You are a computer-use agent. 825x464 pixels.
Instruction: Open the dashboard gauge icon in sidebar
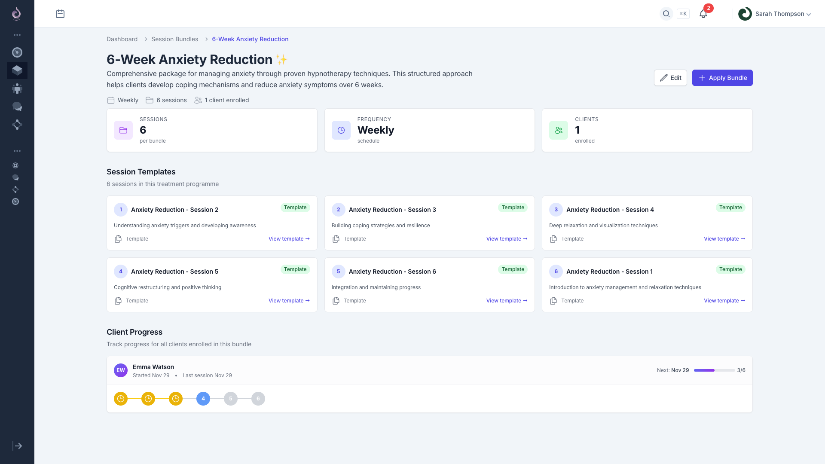[17, 52]
